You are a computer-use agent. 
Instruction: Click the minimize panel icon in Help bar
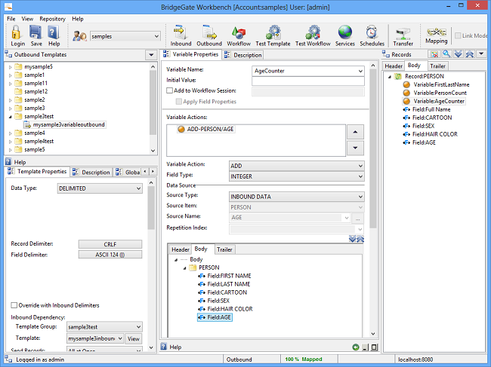(365, 347)
